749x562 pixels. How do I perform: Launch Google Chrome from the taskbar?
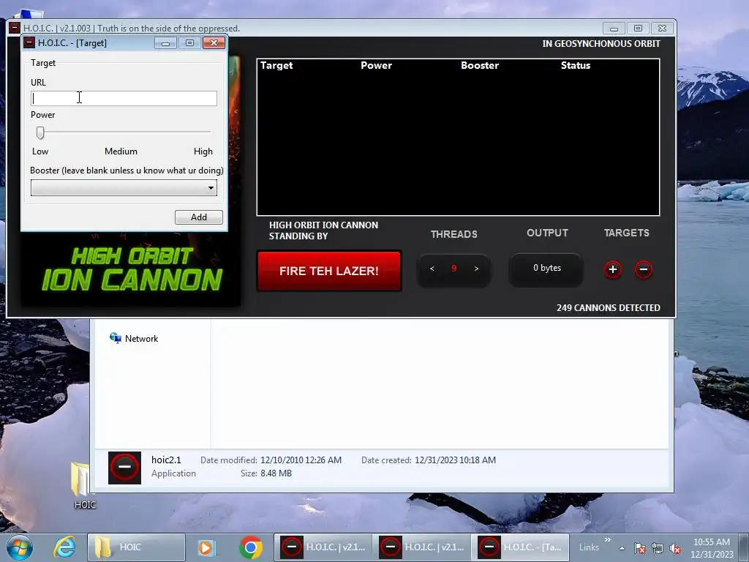click(251, 547)
